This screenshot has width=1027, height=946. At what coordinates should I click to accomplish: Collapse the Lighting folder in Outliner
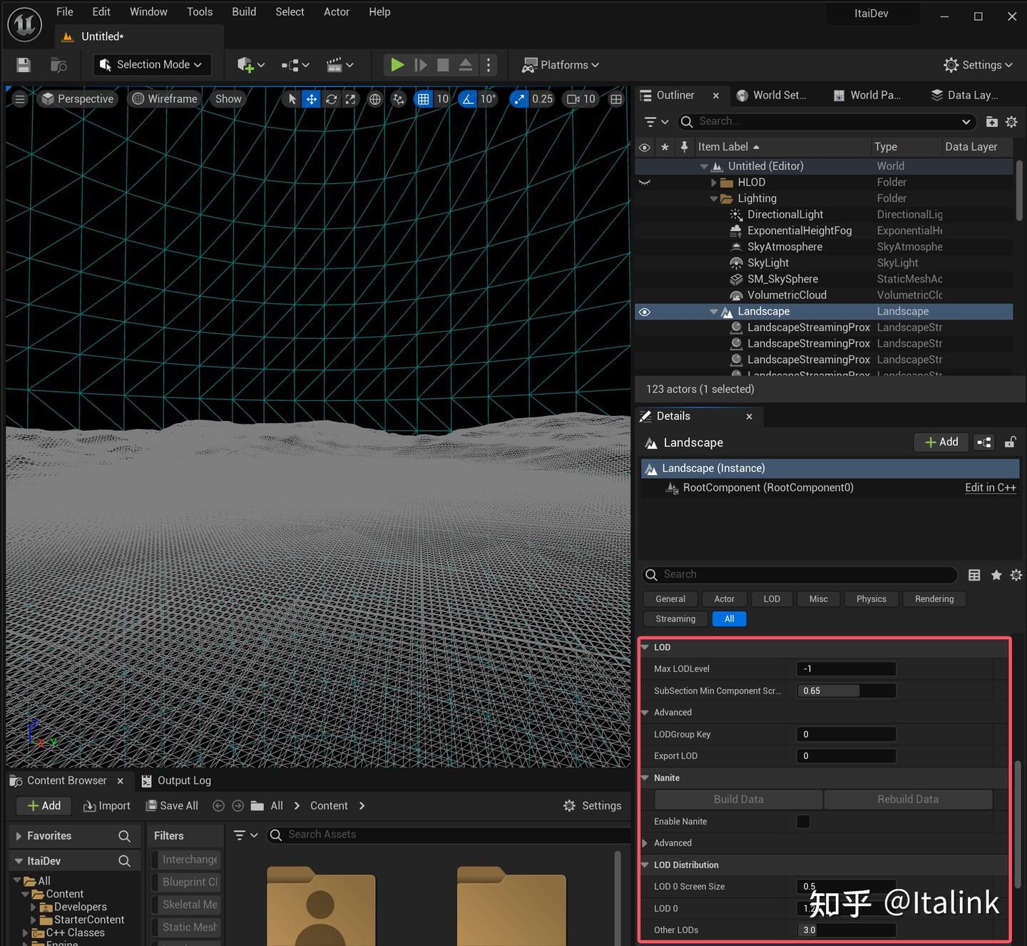pyautogui.click(x=714, y=199)
